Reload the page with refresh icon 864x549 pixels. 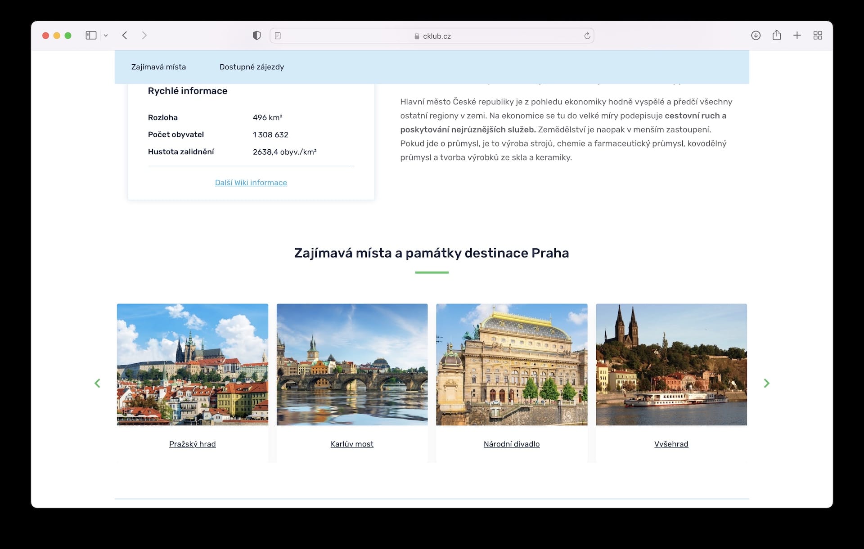point(587,36)
